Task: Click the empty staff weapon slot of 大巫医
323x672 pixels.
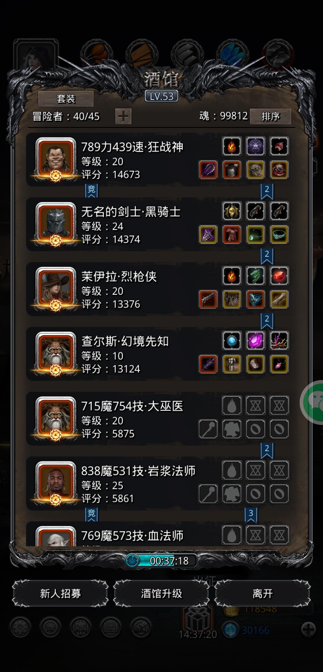Action: tap(208, 429)
